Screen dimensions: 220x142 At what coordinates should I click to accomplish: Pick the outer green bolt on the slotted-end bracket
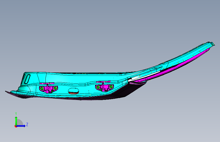[42, 88]
